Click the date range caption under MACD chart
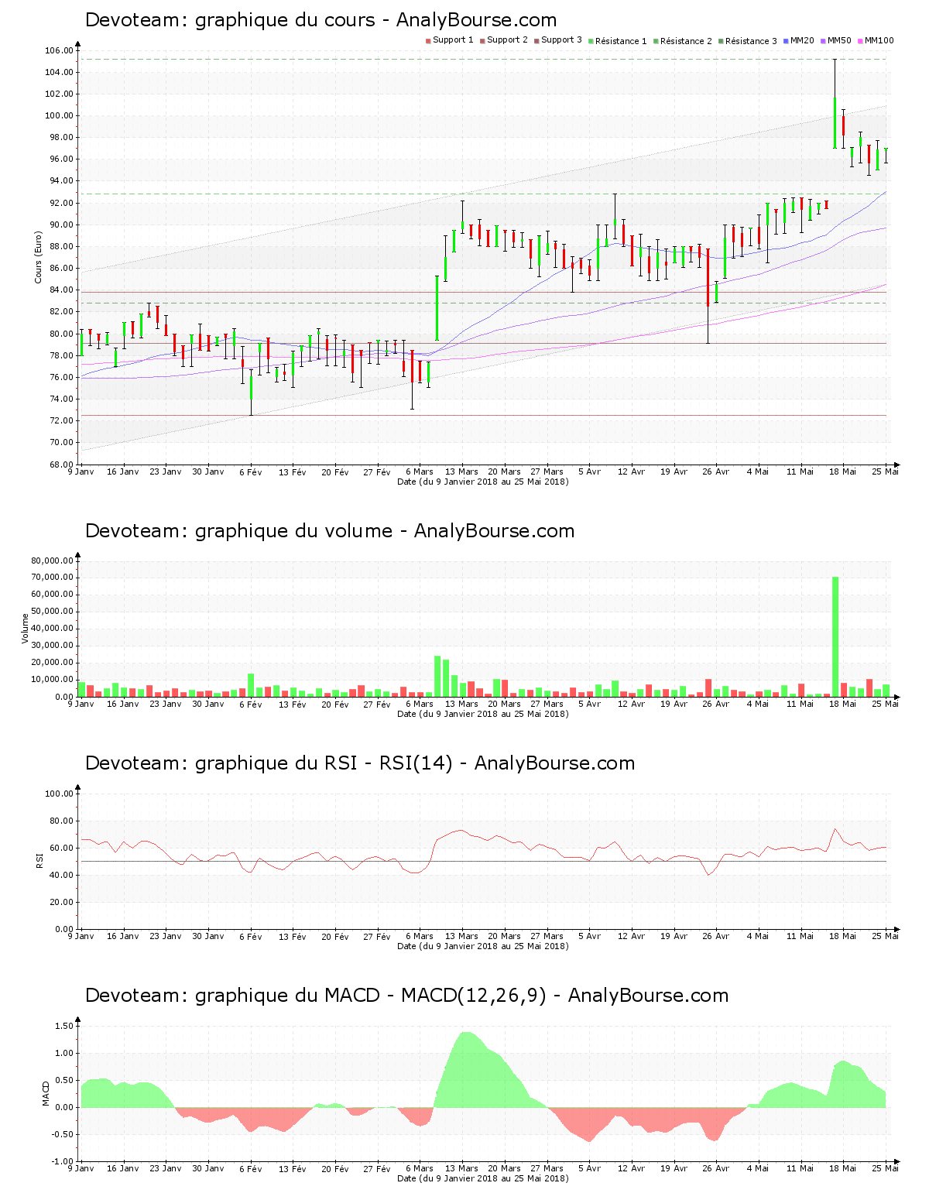This screenshot has width=929, height=1200. coord(482,1178)
